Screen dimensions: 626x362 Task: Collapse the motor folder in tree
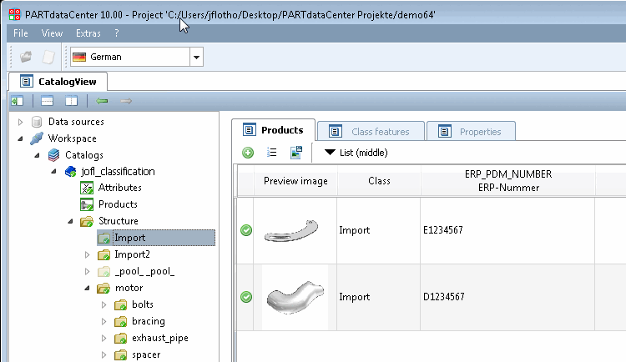(87, 289)
